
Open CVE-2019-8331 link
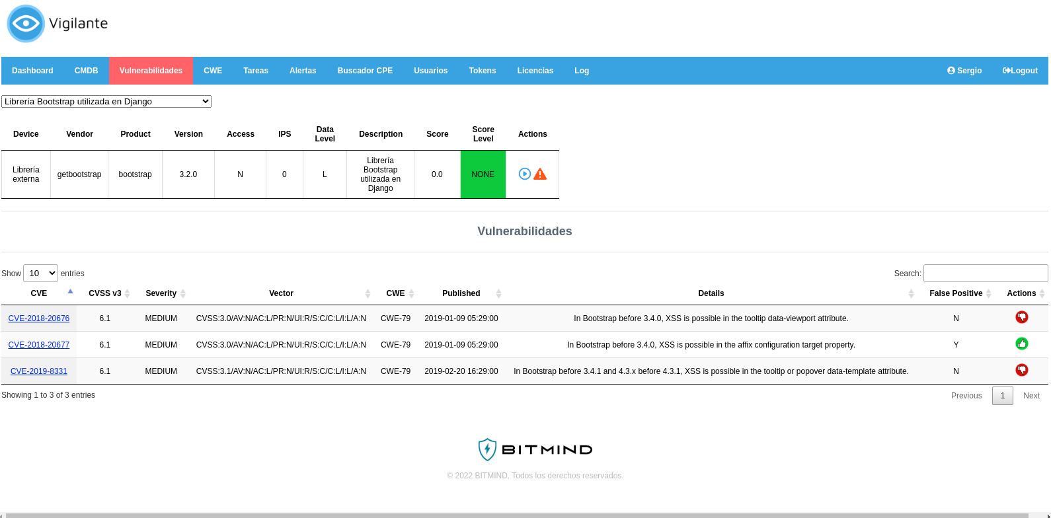[x=39, y=371]
